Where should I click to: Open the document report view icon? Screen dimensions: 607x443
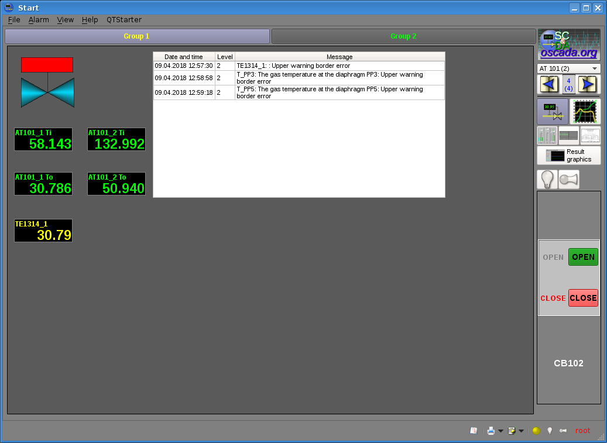tap(591, 135)
